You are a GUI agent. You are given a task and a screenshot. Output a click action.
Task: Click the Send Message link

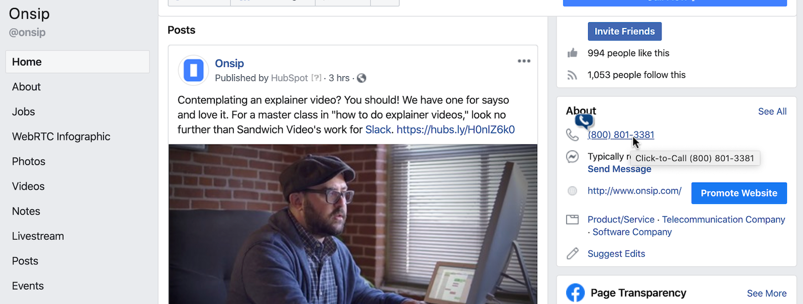[619, 169]
